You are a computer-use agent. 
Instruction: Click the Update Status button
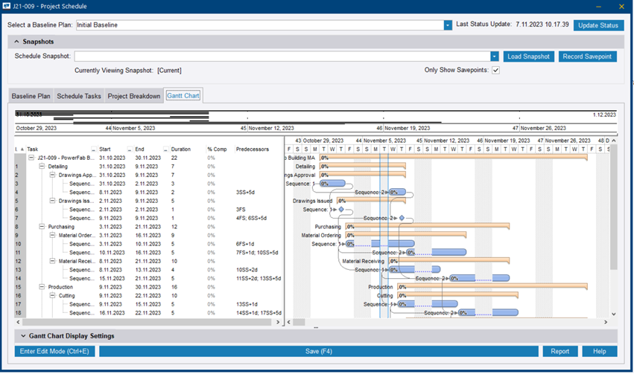coord(598,25)
